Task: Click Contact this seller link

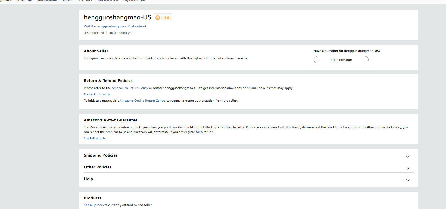Action: [x=97, y=94]
